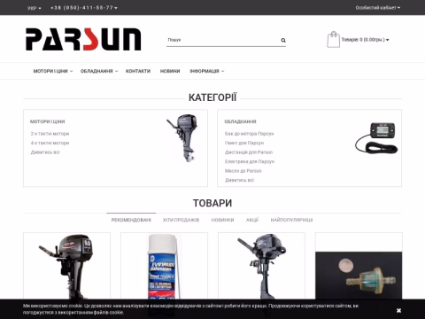425x319 pixels.
Task: Go to Контакти page
Action: tap(138, 71)
